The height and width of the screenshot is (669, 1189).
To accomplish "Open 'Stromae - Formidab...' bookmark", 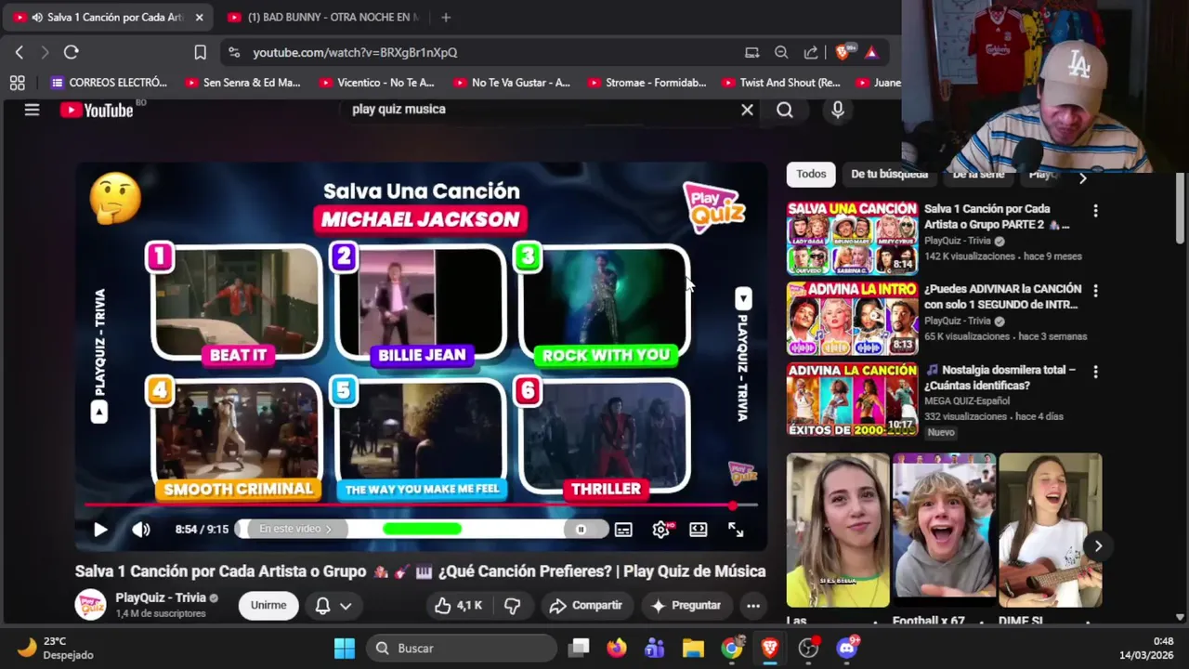I will (647, 83).
